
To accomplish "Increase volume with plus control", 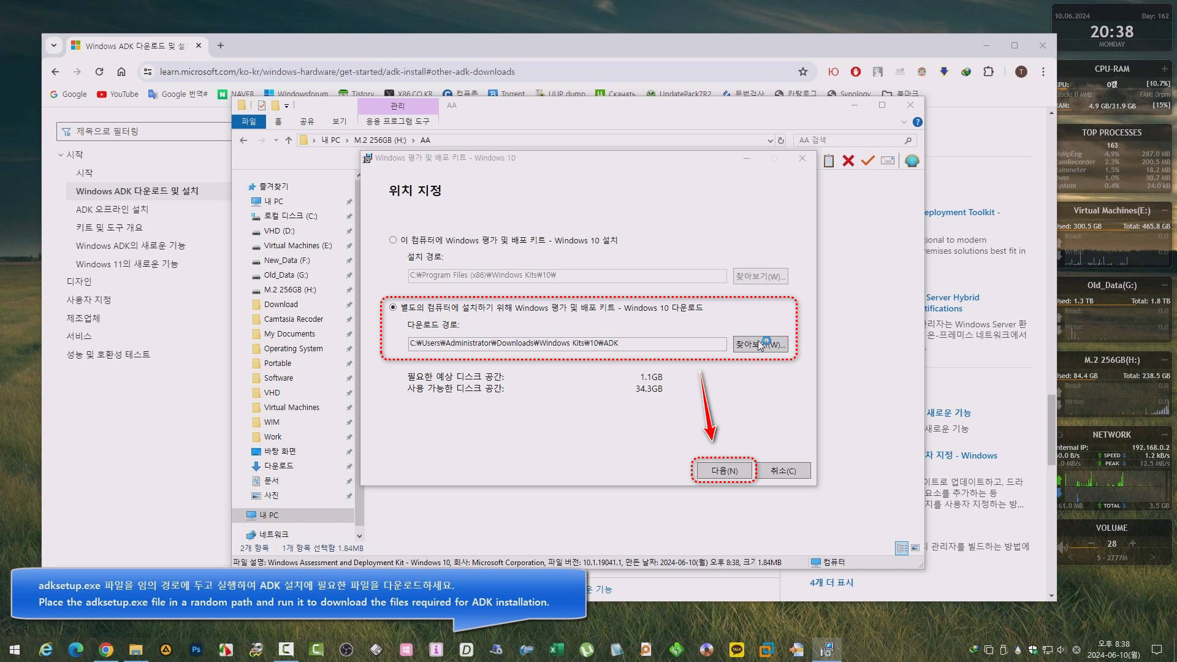I will [x=1132, y=544].
